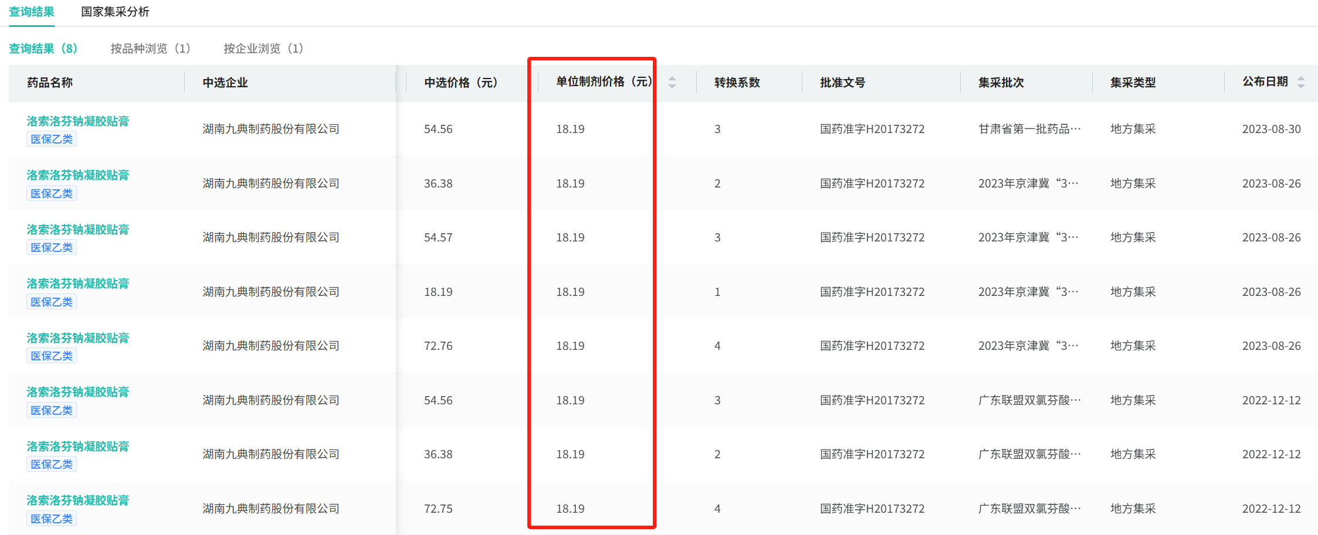Open 按企业浏览 (1) sub-tab
This screenshot has height=535, width=1318.
263,49
